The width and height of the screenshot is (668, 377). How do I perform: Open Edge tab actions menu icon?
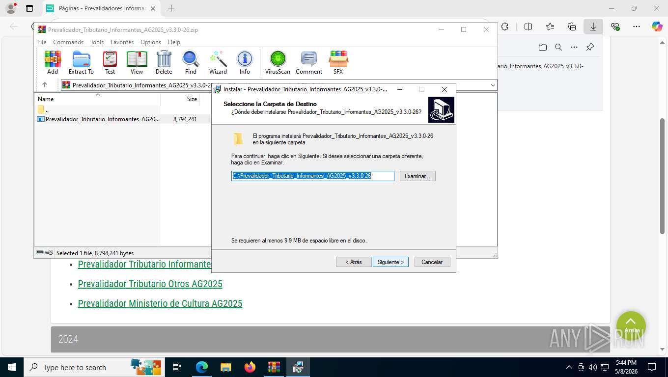tap(29, 8)
